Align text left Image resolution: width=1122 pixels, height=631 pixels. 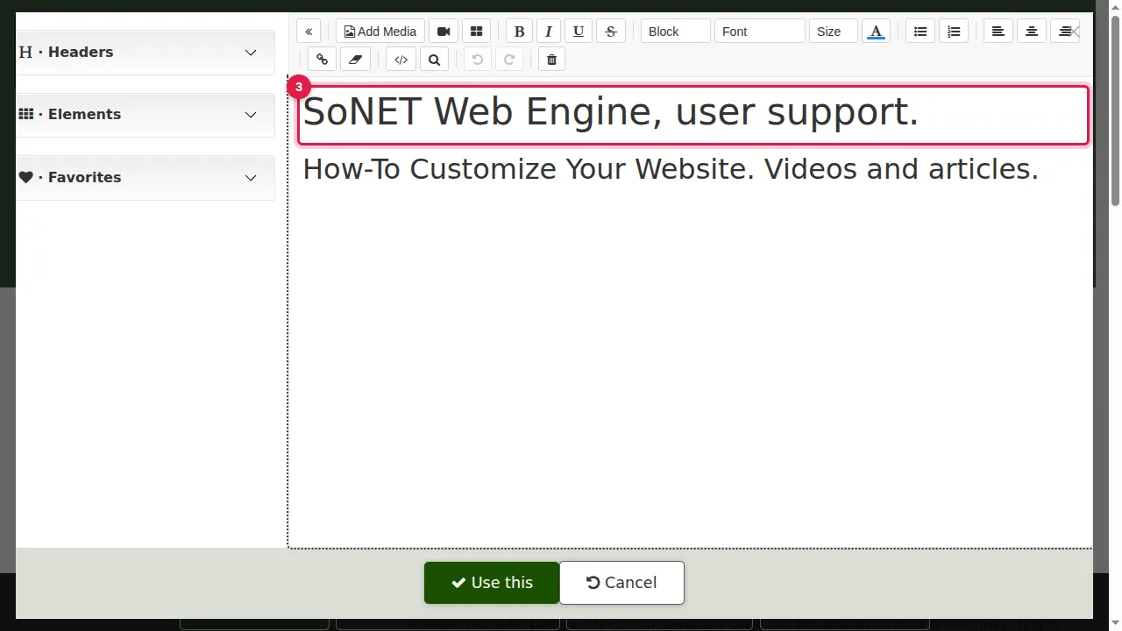coord(998,32)
